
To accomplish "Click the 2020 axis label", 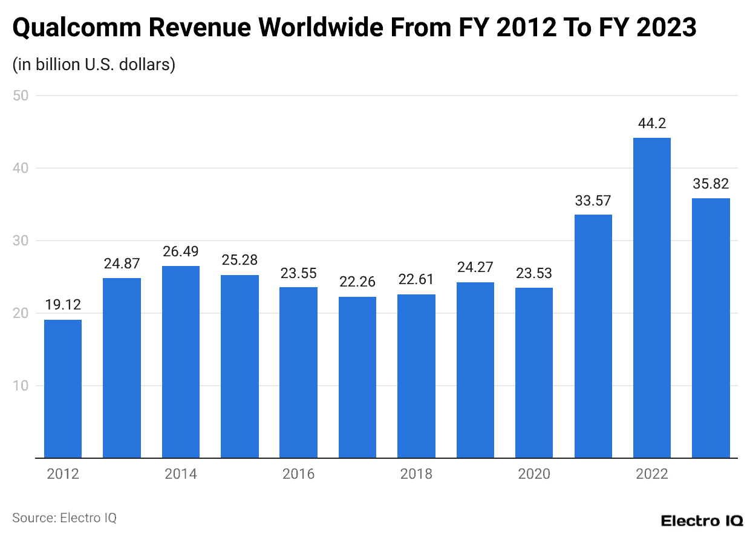I will coord(534,474).
